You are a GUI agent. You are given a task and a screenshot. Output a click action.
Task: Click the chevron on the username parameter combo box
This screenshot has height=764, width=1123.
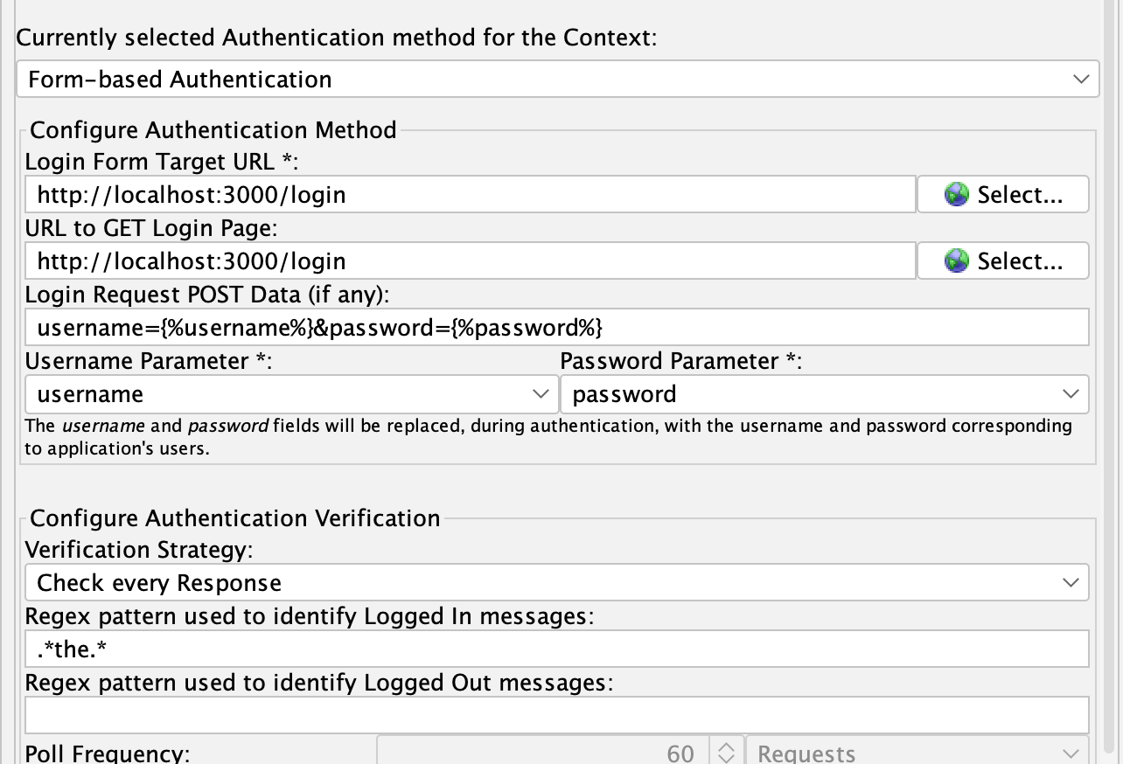pyautogui.click(x=541, y=394)
